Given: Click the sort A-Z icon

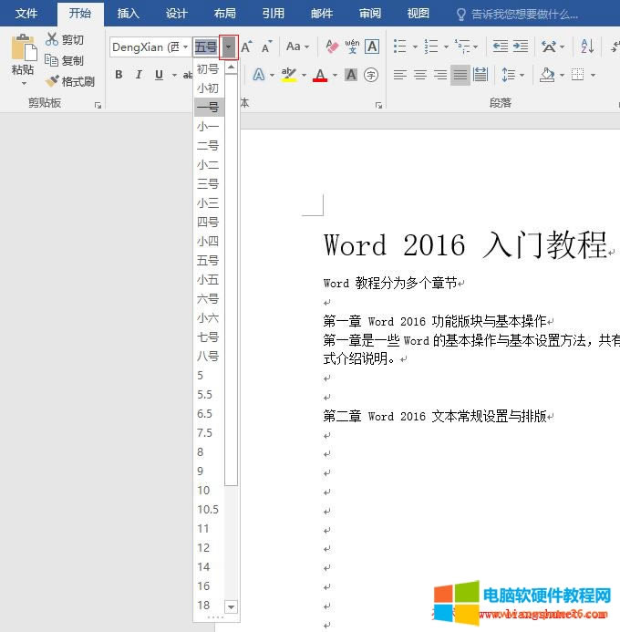Looking at the screenshot, I should coord(587,47).
